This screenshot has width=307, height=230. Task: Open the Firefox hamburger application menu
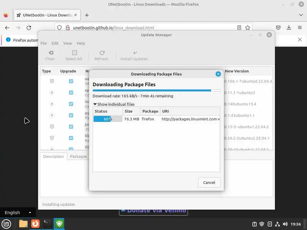pos(300,28)
